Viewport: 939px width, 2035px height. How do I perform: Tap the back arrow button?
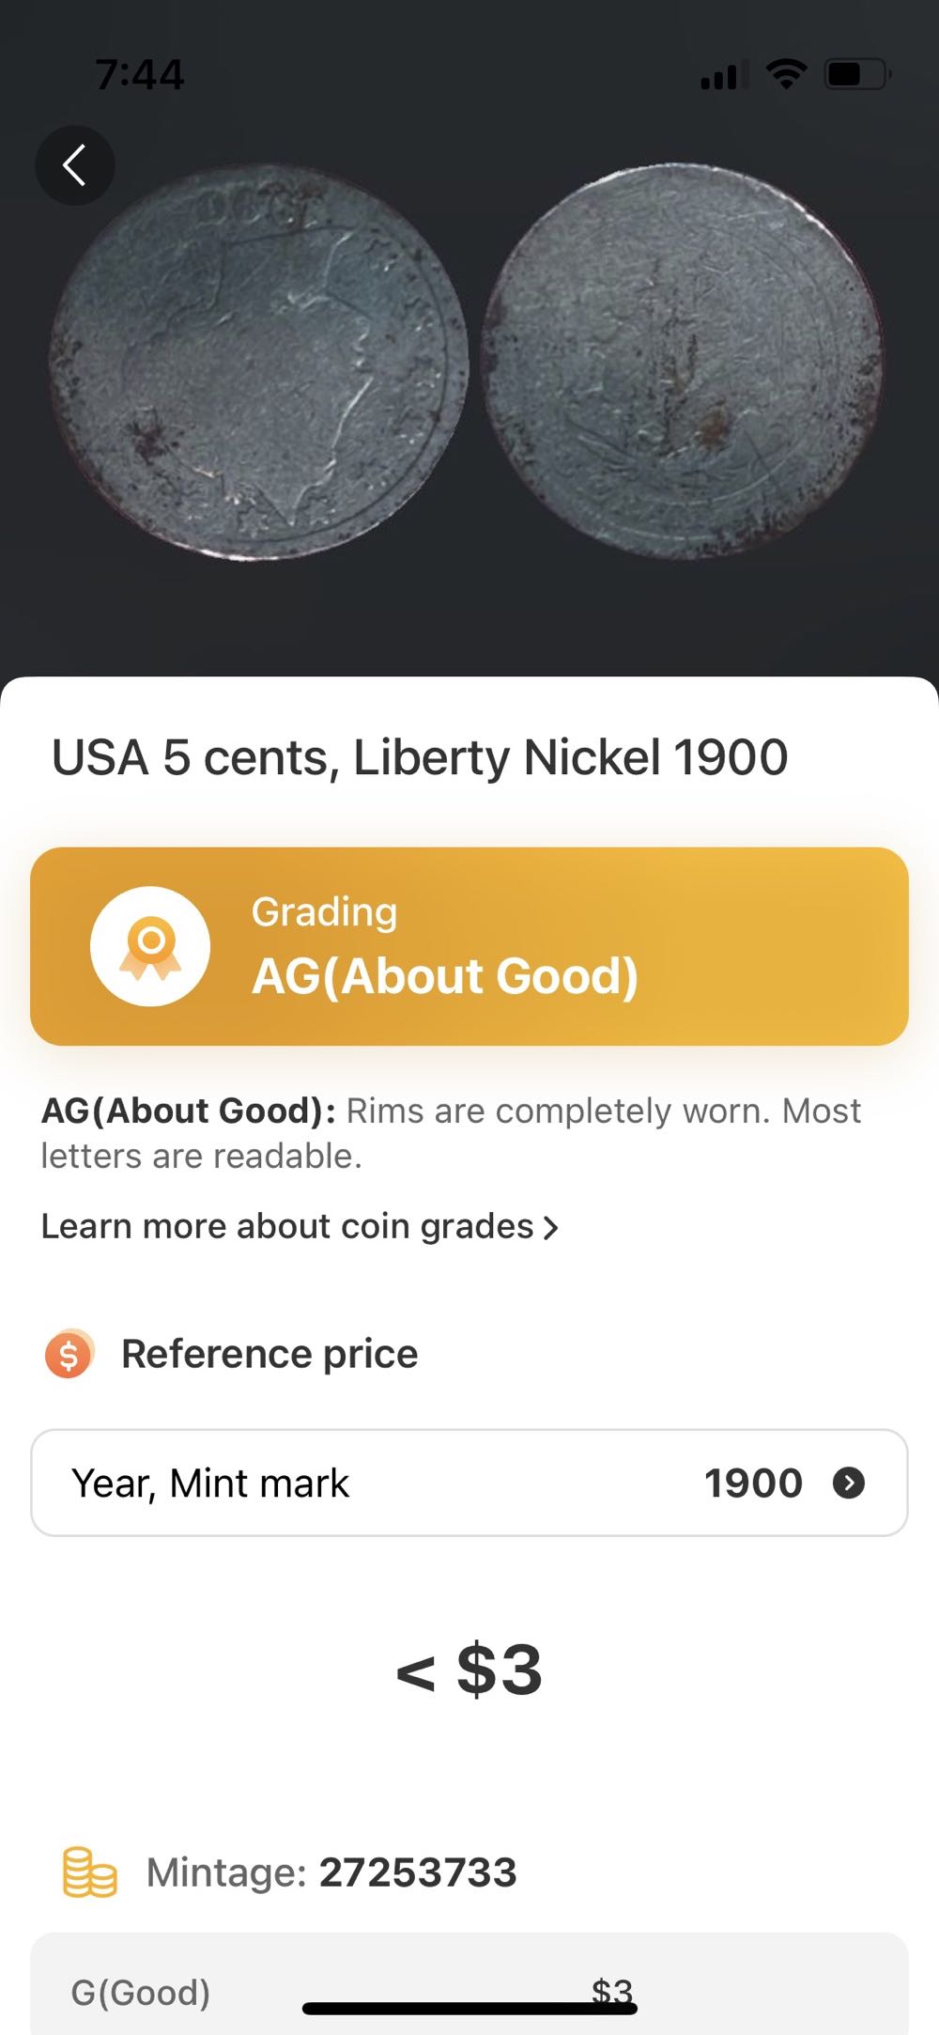coord(75,165)
